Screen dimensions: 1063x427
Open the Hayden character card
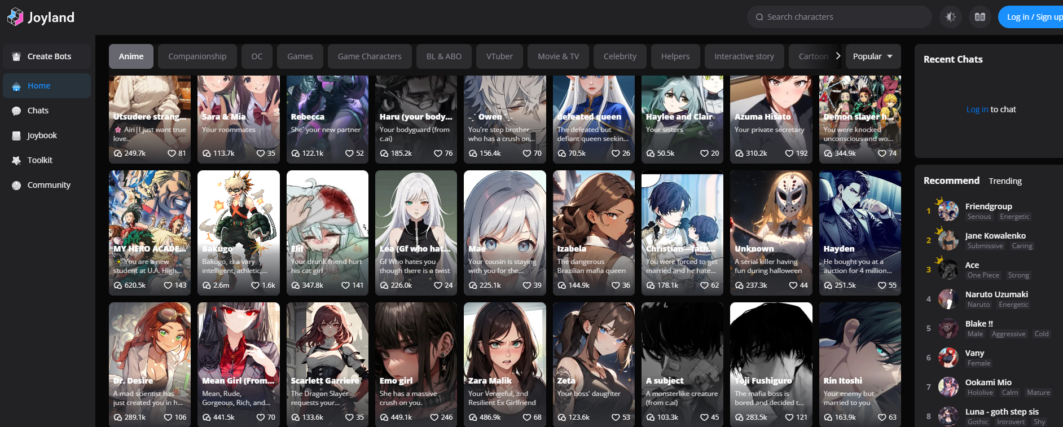coord(860,232)
